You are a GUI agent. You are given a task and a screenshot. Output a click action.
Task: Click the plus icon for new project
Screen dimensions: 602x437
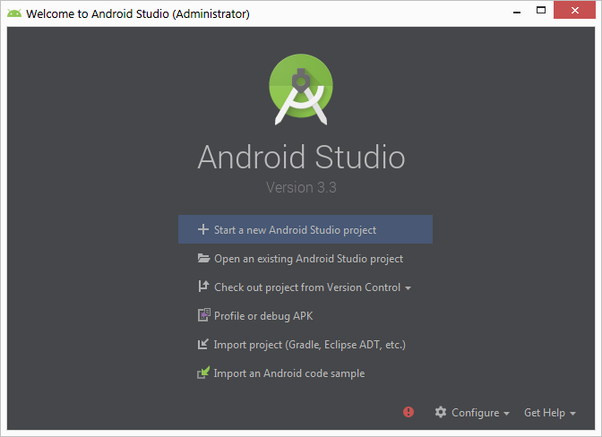[x=203, y=230]
